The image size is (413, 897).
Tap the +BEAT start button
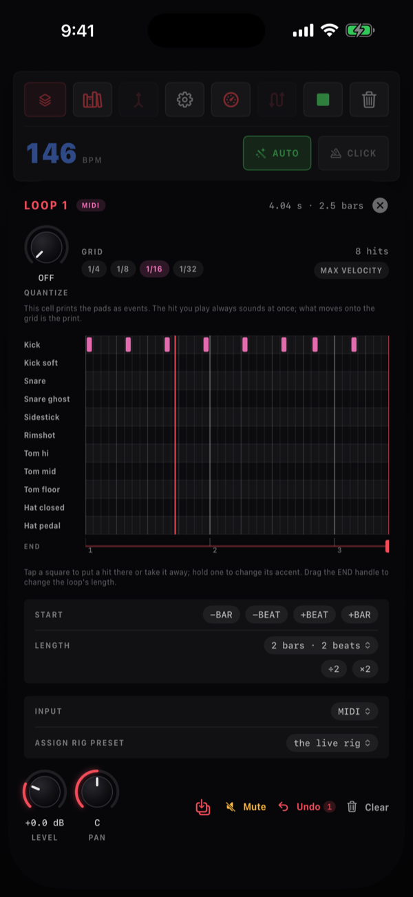[x=315, y=615]
